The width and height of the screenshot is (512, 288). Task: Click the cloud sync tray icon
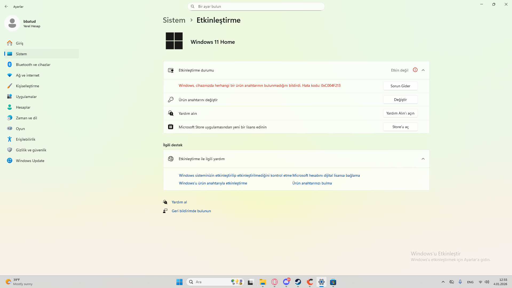452,282
